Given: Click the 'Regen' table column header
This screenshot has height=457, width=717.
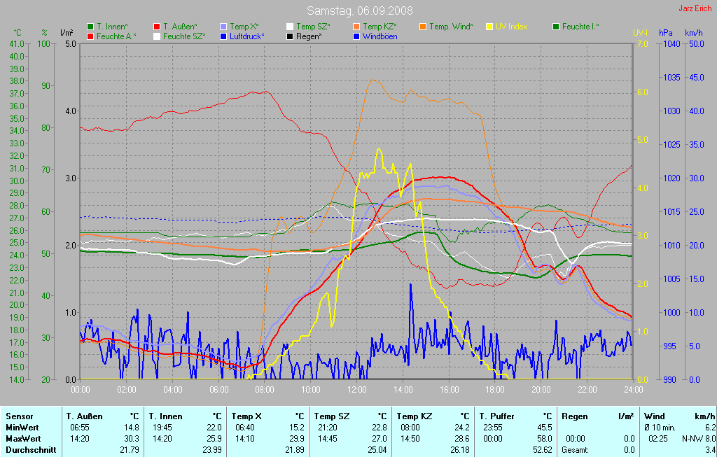Looking at the screenshot, I should tap(574, 416).
